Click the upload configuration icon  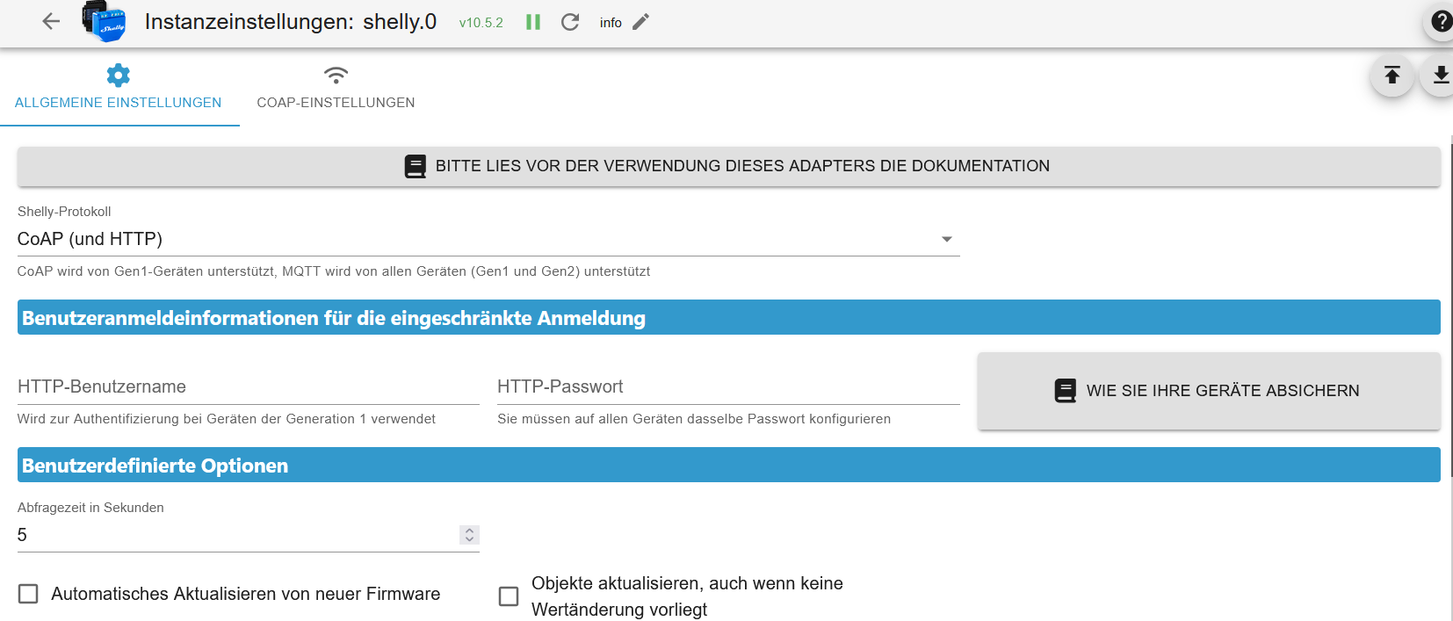pos(1392,76)
